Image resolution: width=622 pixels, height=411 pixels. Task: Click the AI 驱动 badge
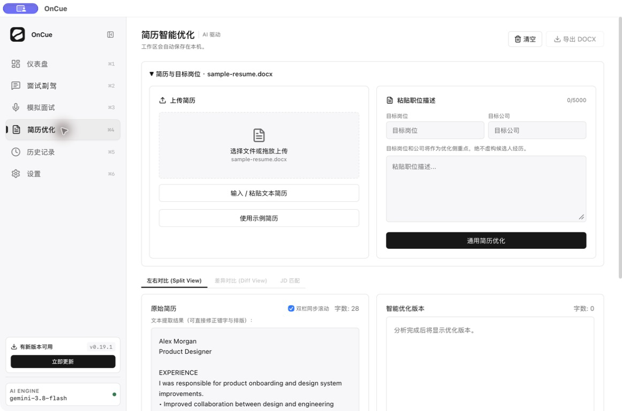(x=211, y=34)
